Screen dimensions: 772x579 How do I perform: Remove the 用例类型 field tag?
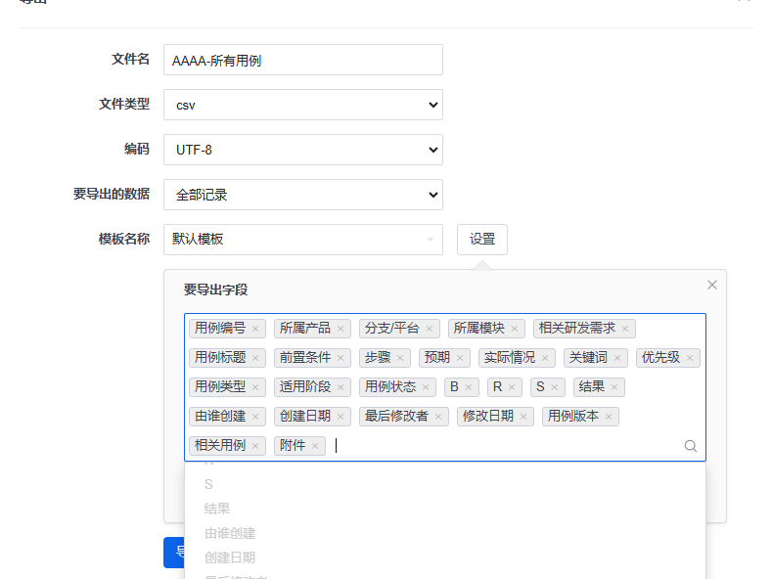pyautogui.click(x=255, y=387)
